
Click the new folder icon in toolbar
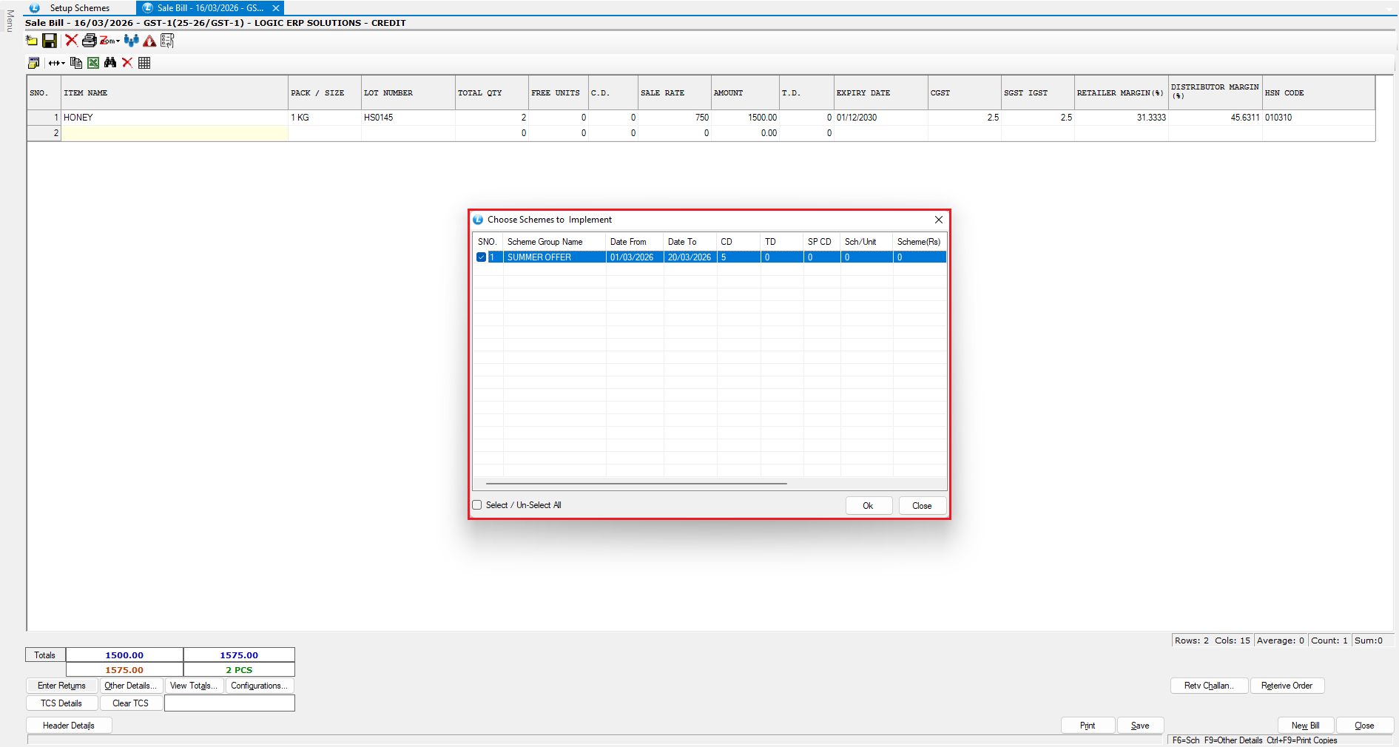click(x=32, y=41)
